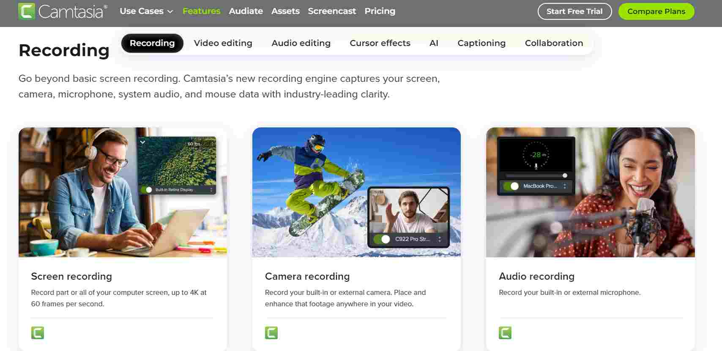Switch to the Audio editing tab

coord(301,43)
